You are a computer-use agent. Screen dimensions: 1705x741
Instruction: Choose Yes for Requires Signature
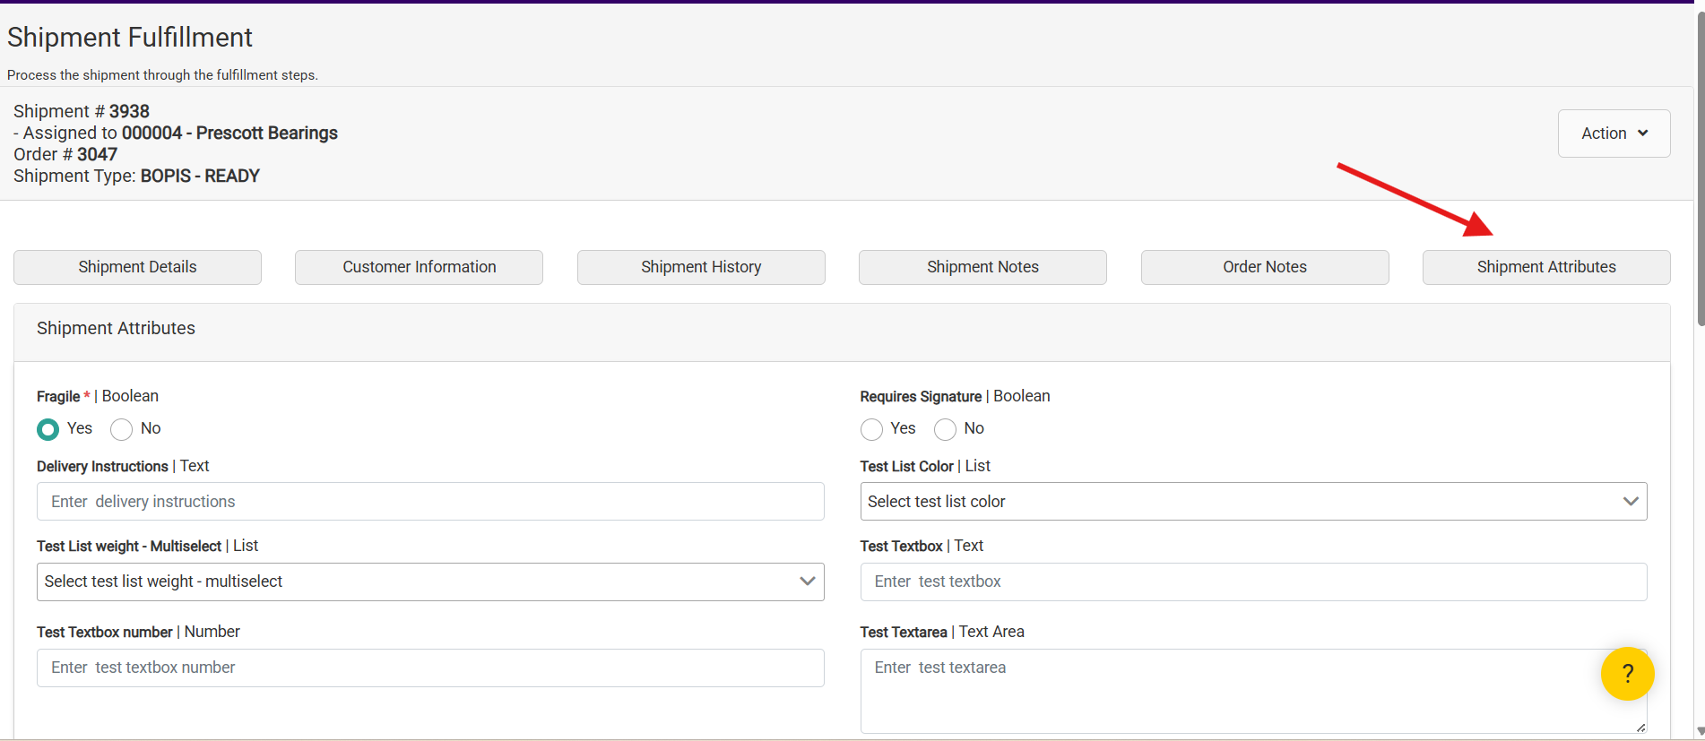tap(871, 429)
